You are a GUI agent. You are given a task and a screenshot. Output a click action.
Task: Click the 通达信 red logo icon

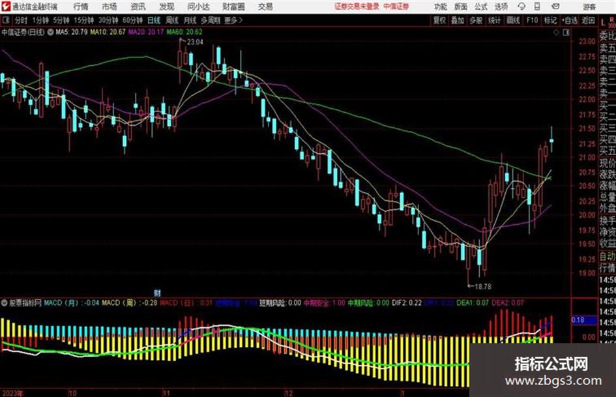tap(6, 7)
